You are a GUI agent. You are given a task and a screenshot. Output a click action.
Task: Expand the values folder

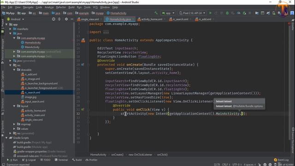pyautogui.click(x=14, y=129)
